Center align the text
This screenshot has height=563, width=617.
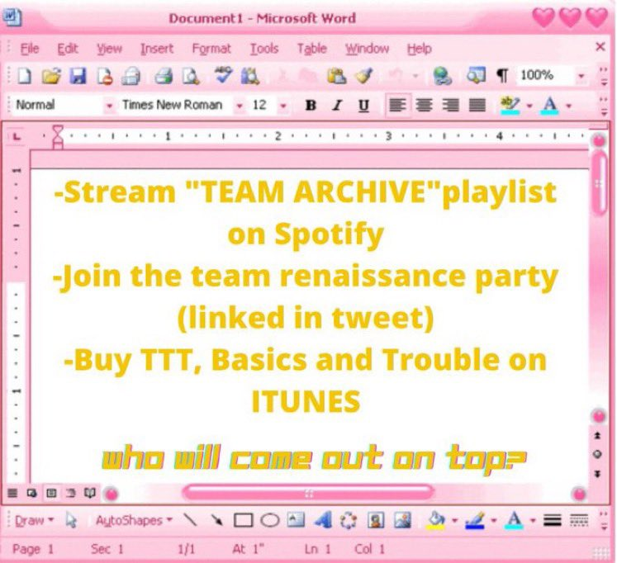[425, 106]
